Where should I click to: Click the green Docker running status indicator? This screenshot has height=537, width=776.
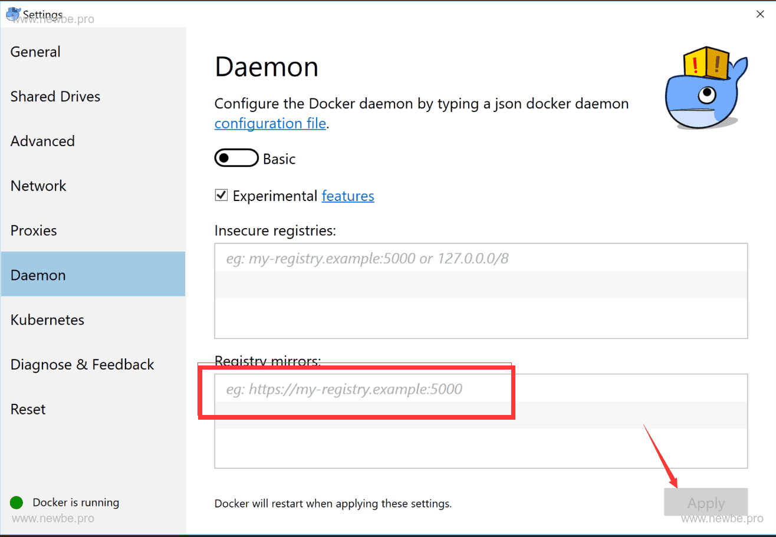point(17,503)
